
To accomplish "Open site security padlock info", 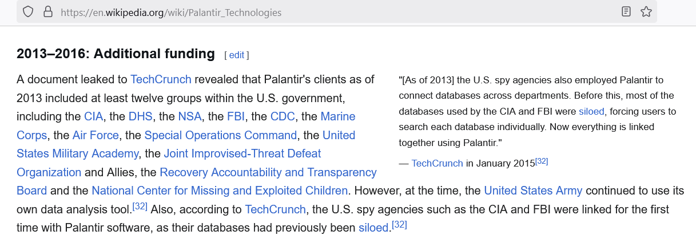I will (47, 11).
